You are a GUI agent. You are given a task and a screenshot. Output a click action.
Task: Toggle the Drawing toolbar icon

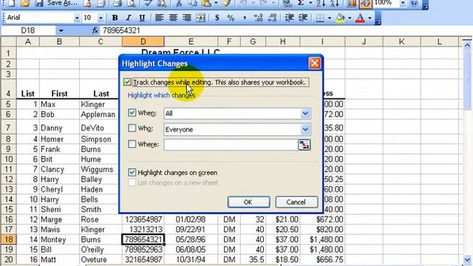click(365, 3)
